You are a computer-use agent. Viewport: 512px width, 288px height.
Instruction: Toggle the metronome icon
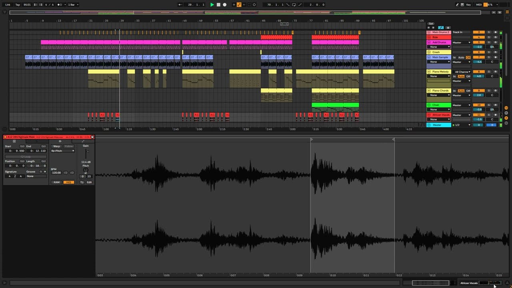(x=60, y=5)
